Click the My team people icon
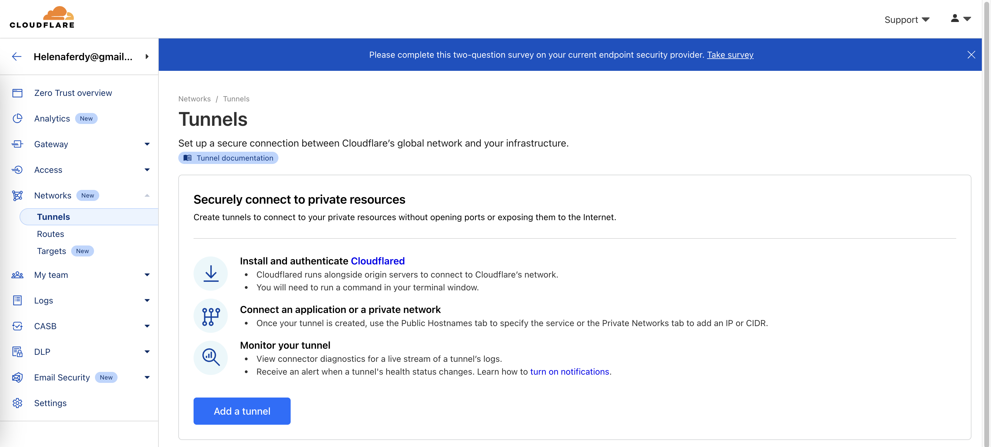The image size is (991, 447). point(17,275)
